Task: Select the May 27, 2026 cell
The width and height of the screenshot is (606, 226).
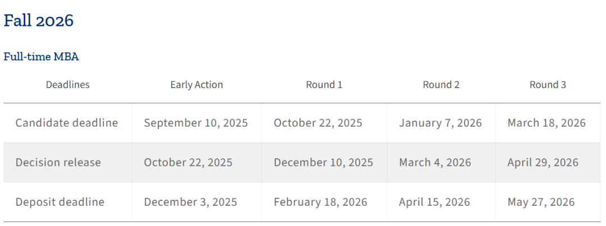Action: pos(541,202)
